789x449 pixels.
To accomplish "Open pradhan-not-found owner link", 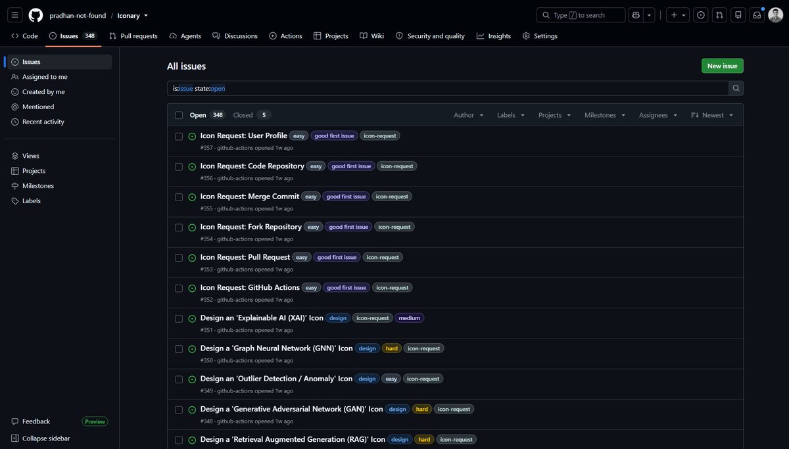I will coord(77,15).
